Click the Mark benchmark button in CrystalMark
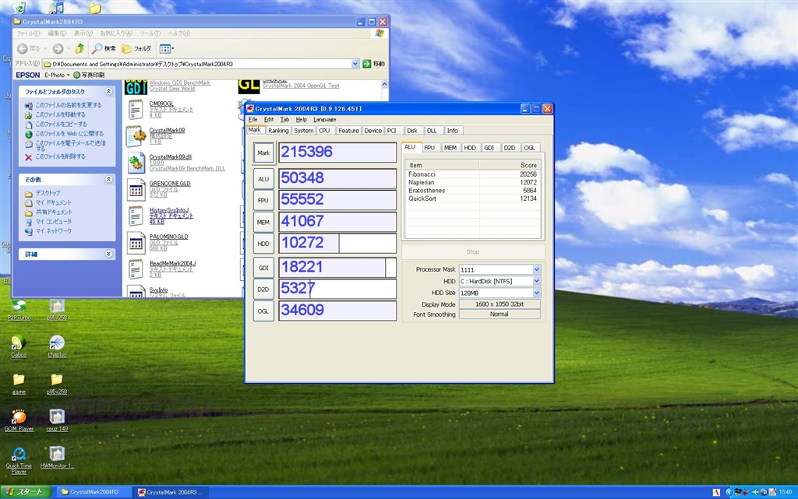 click(x=263, y=153)
